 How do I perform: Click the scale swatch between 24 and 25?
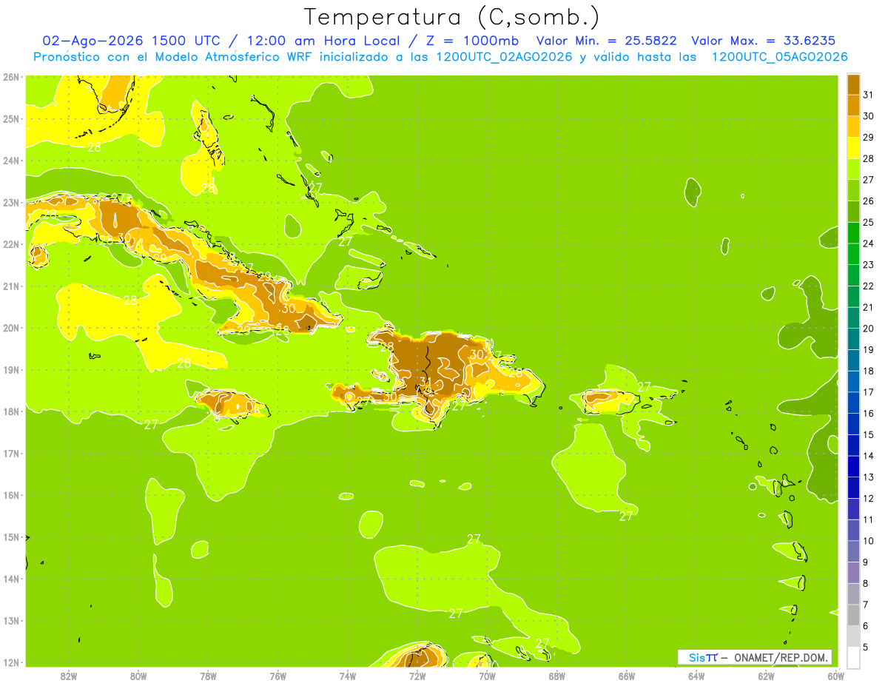click(x=853, y=232)
